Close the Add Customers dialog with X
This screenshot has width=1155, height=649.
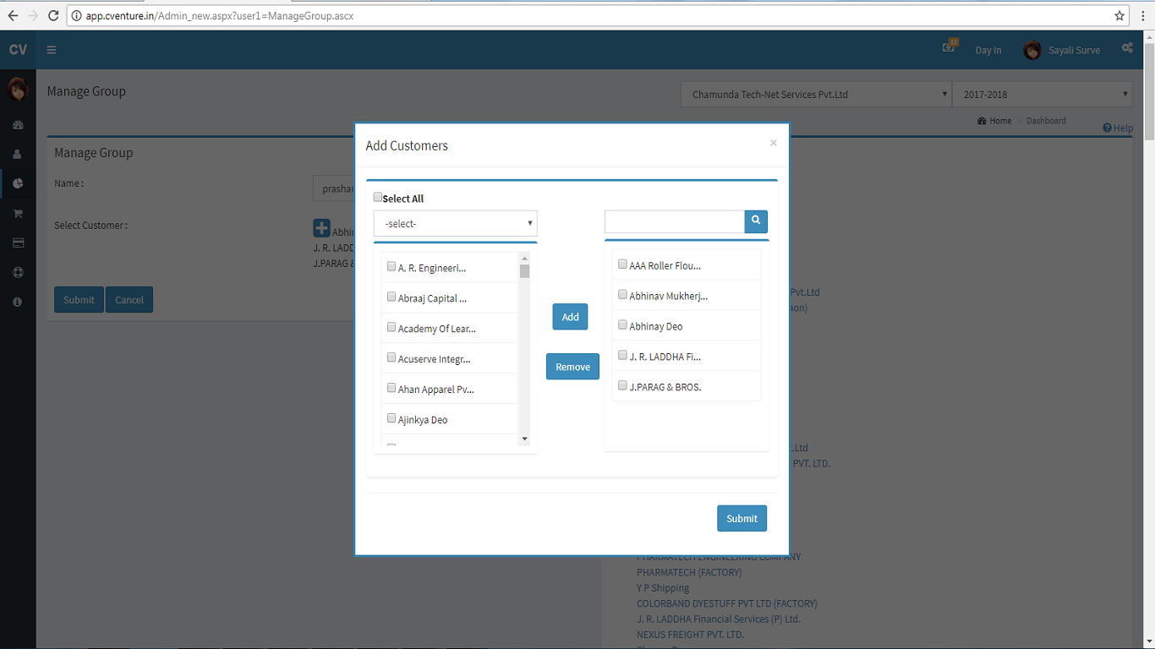tap(773, 144)
